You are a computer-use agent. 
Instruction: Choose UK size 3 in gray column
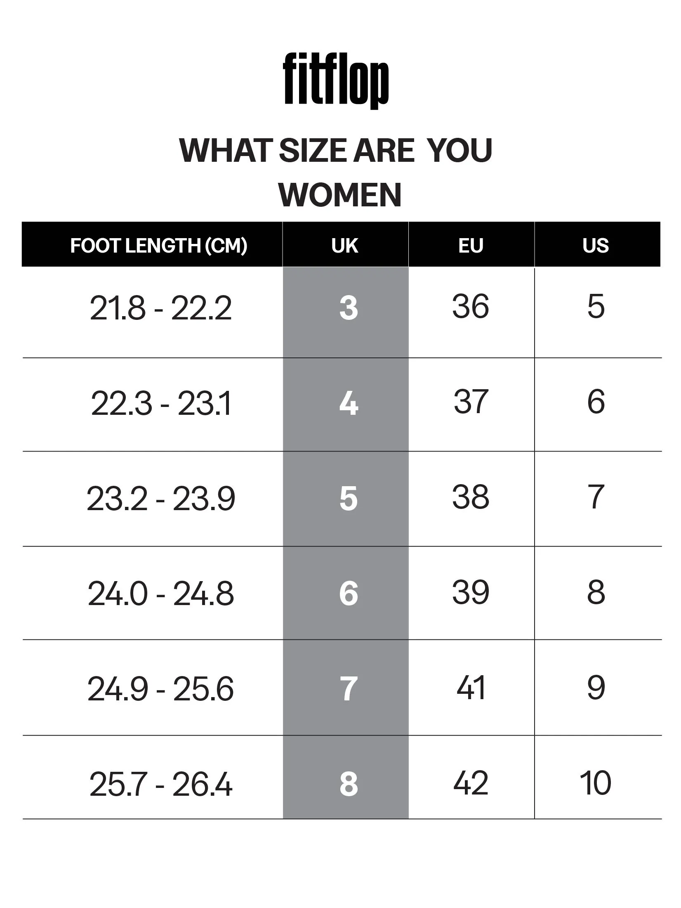[349, 308]
